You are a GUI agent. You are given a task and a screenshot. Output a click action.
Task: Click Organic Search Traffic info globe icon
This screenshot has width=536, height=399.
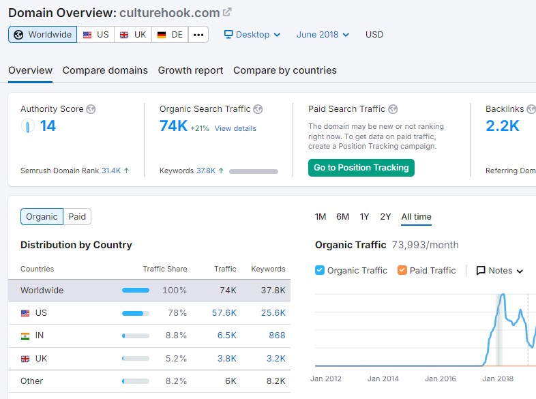point(258,109)
